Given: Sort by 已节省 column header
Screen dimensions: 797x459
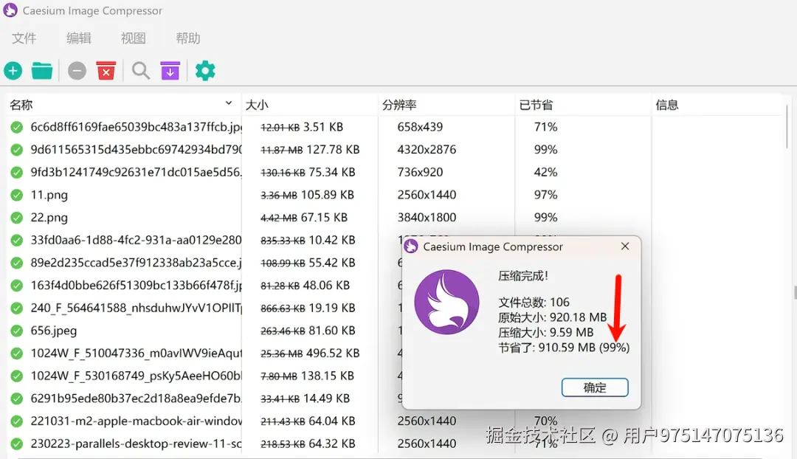Looking at the screenshot, I should [x=583, y=105].
